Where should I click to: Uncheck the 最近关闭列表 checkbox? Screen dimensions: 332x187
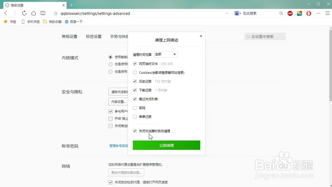click(135, 99)
